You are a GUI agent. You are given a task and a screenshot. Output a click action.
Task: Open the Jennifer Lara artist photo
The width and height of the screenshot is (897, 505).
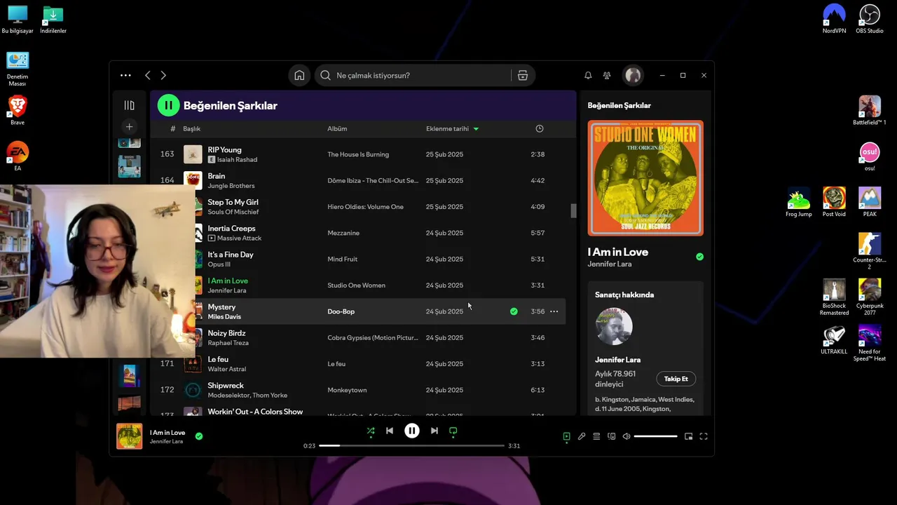(614, 326)
